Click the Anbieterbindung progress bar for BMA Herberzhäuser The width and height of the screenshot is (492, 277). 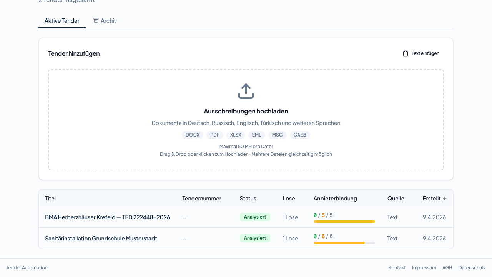tap(344, 222)
